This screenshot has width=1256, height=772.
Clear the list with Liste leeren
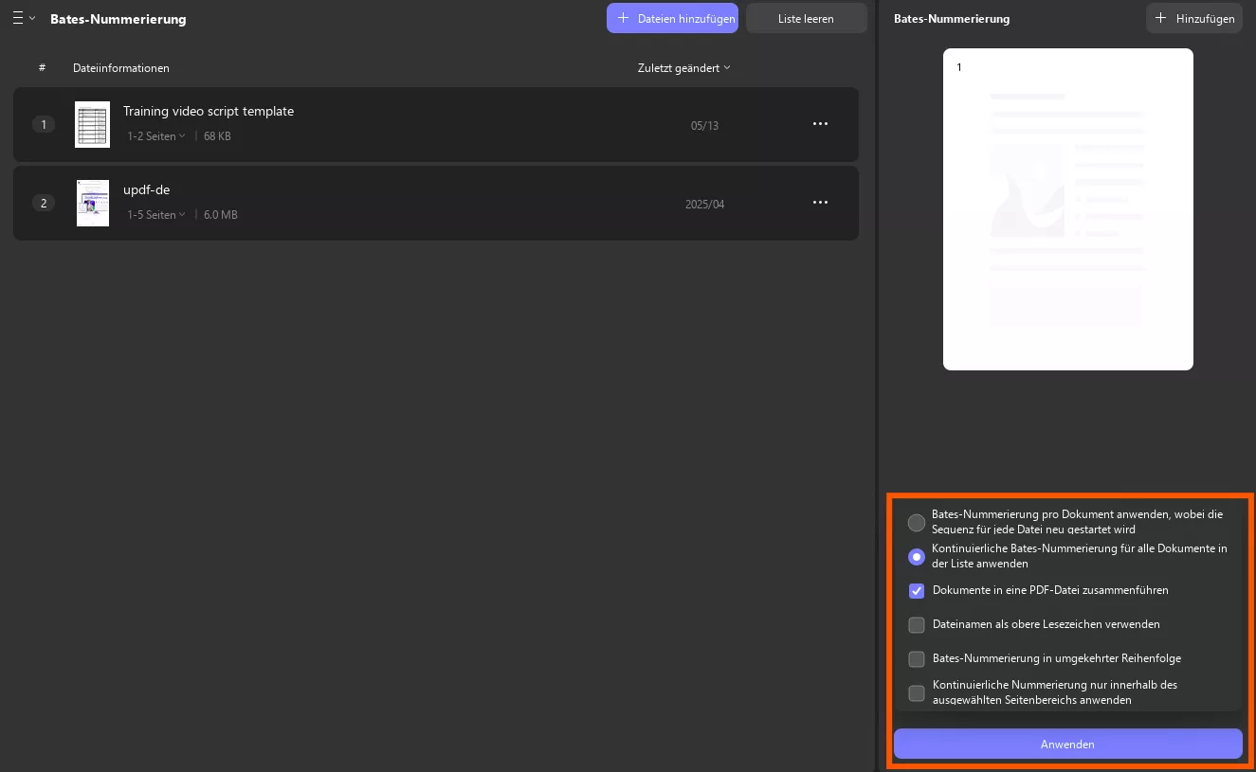[806, 18]
